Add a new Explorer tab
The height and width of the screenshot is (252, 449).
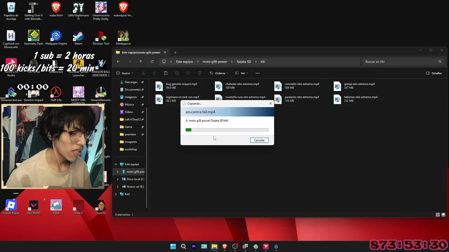coord(175,52)
